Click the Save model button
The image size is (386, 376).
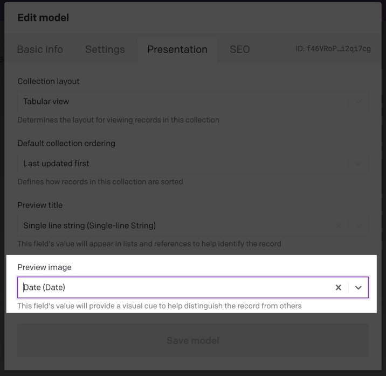[193, 340]
